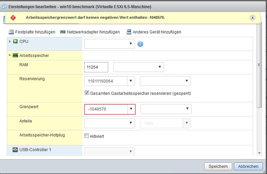Image resolution: width=267 pixels, height=174 pixels.
Task: Click the Arbeitsspeicher memory chip icon
Action: click(x=15, y=56)
